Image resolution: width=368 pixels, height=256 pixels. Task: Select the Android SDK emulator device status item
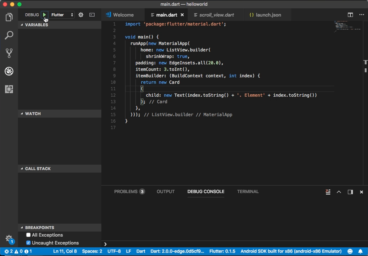(291, 251)
